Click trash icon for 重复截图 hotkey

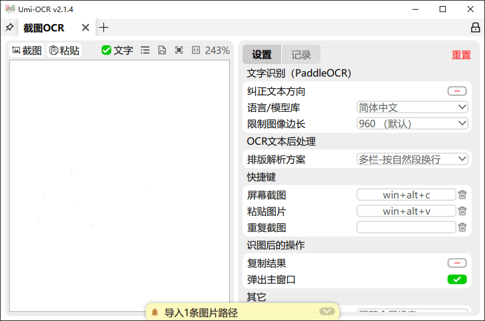pos(463,227)
